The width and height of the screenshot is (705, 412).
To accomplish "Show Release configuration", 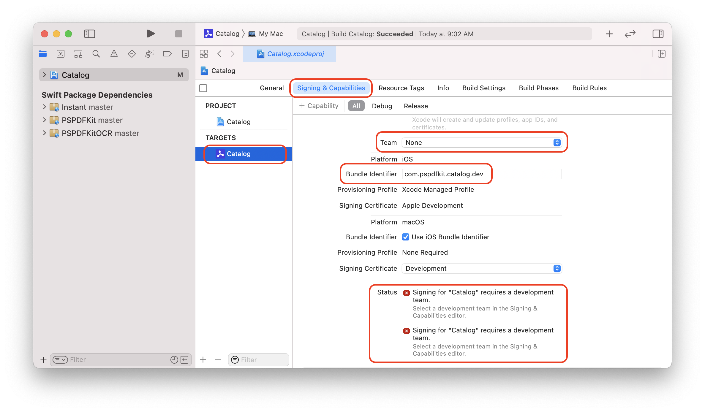I will click(416, 106).
